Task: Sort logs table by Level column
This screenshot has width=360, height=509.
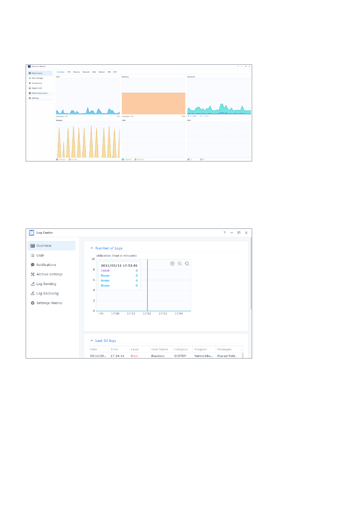Action: [x=135, y=349]
